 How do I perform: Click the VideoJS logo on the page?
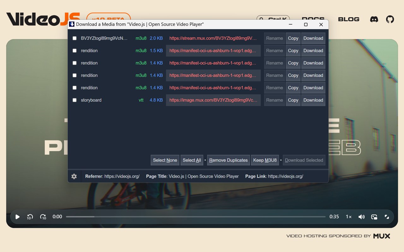(x=43, y=19)
